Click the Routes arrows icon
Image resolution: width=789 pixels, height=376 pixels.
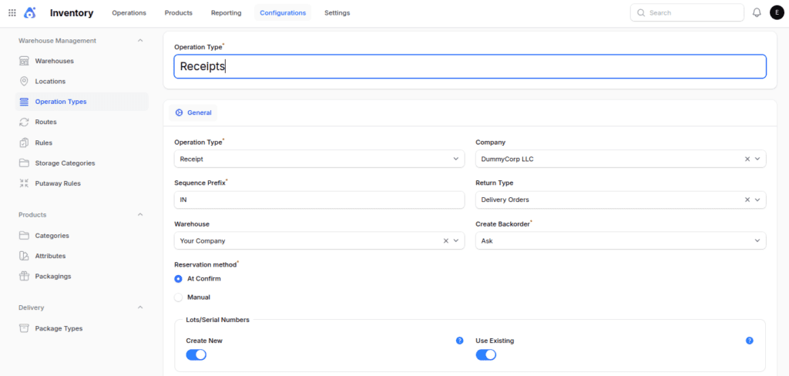[x=24, y=122]
